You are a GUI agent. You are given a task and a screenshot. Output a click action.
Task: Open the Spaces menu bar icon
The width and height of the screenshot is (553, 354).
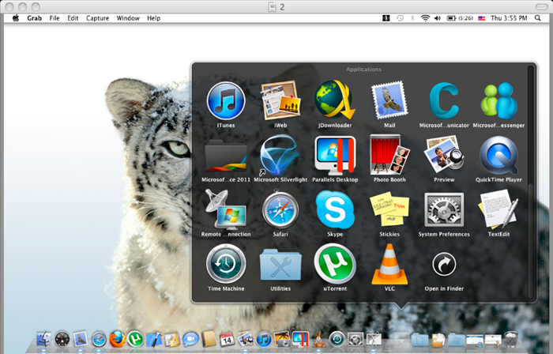[x=386, y=18]
